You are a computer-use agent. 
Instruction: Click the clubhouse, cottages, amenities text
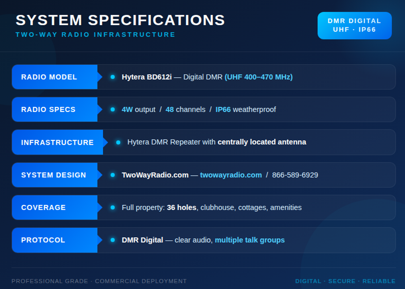coord(251,208)
